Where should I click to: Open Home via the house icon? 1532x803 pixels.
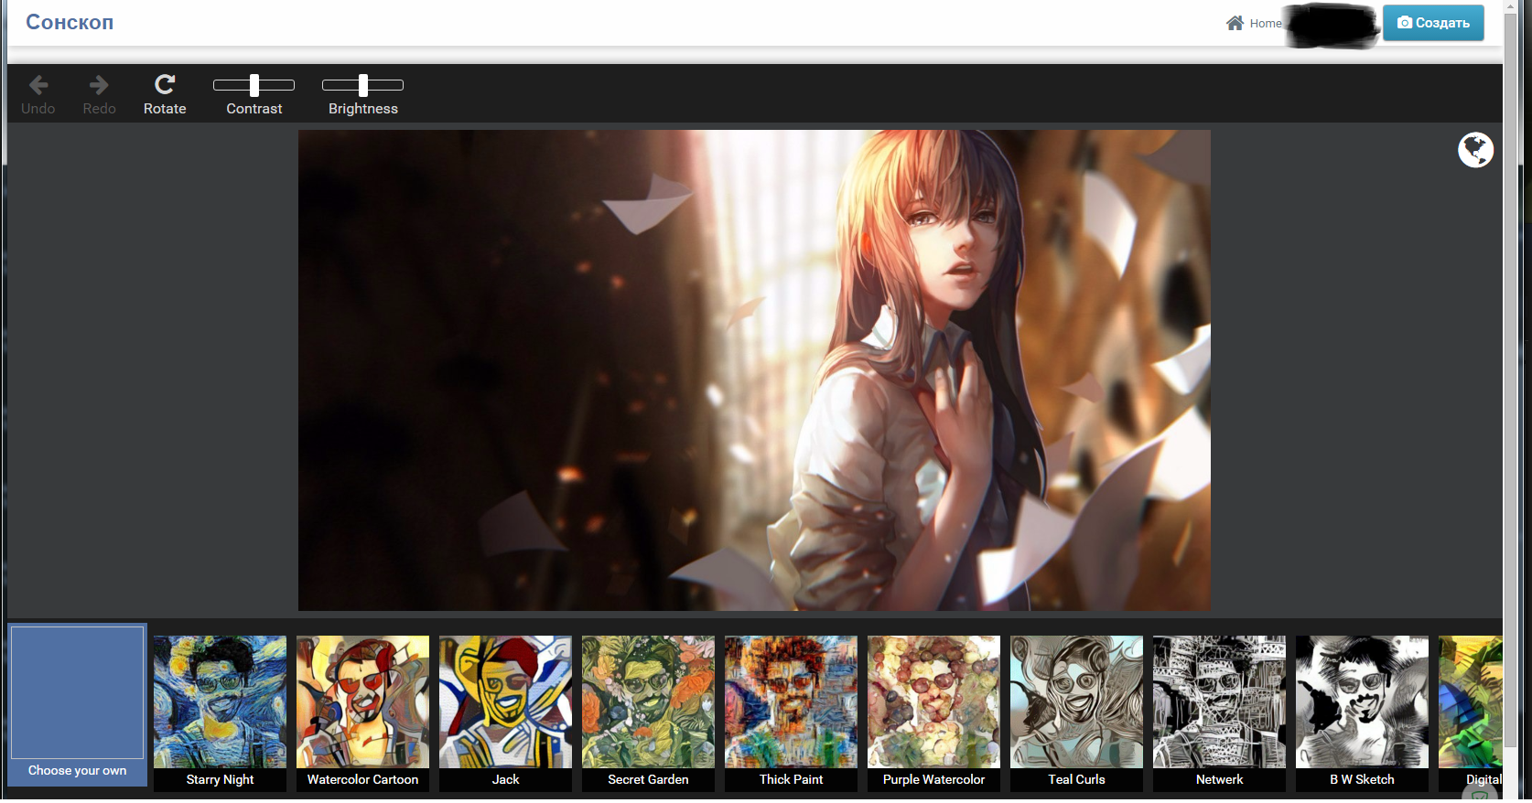[x=1235, y=23]
